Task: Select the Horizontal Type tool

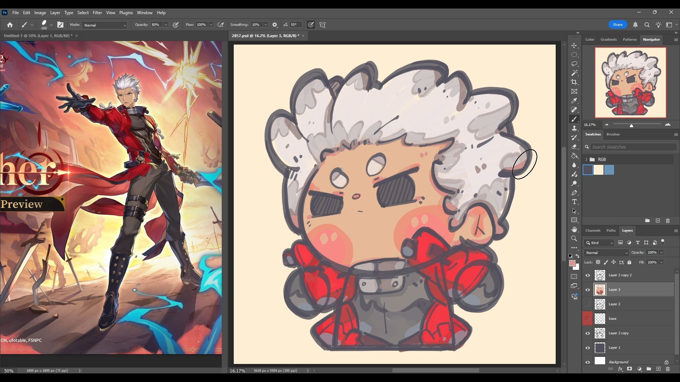Action: (x=574, y=202)
